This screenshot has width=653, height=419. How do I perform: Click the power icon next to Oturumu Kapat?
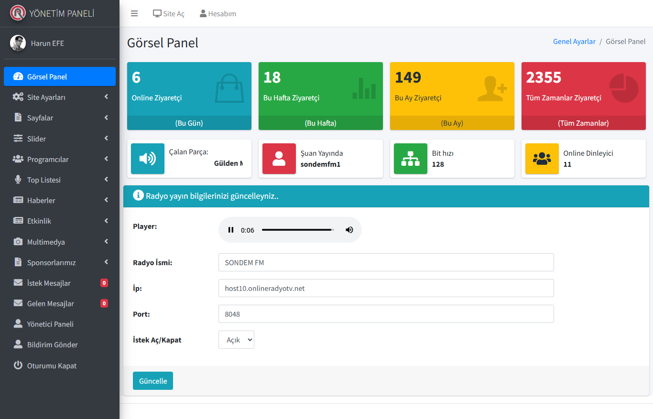pos(18,365)
